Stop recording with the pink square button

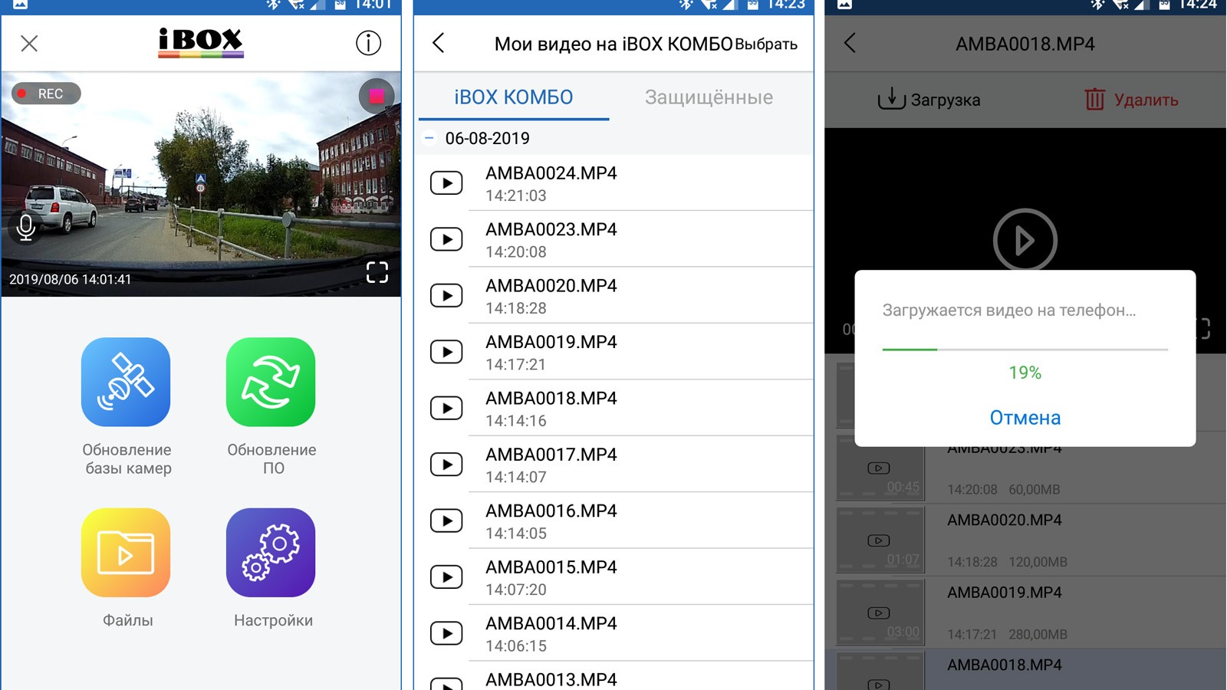377,96
